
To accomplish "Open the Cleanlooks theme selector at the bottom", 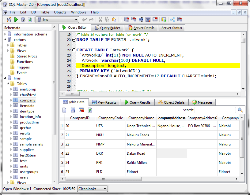I will click(x=92, y=189).
